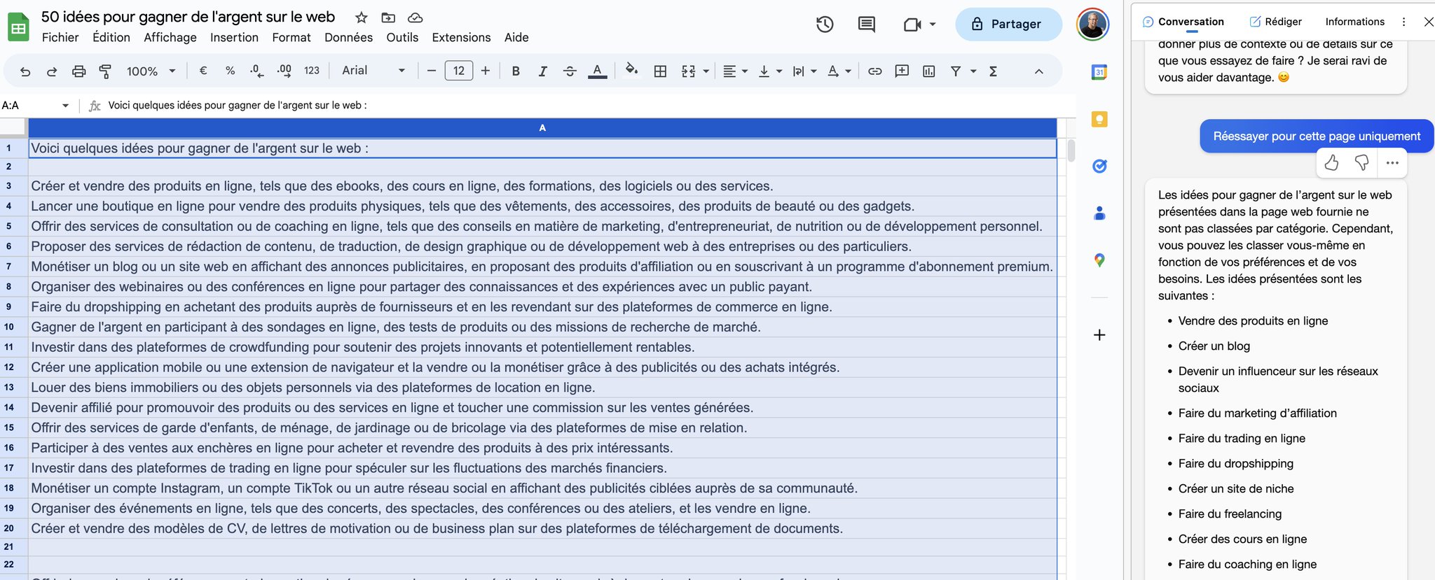Click the Redo arrow in toolbar
This screenshot has width=1435, height=580.
[x=52, y=71]
